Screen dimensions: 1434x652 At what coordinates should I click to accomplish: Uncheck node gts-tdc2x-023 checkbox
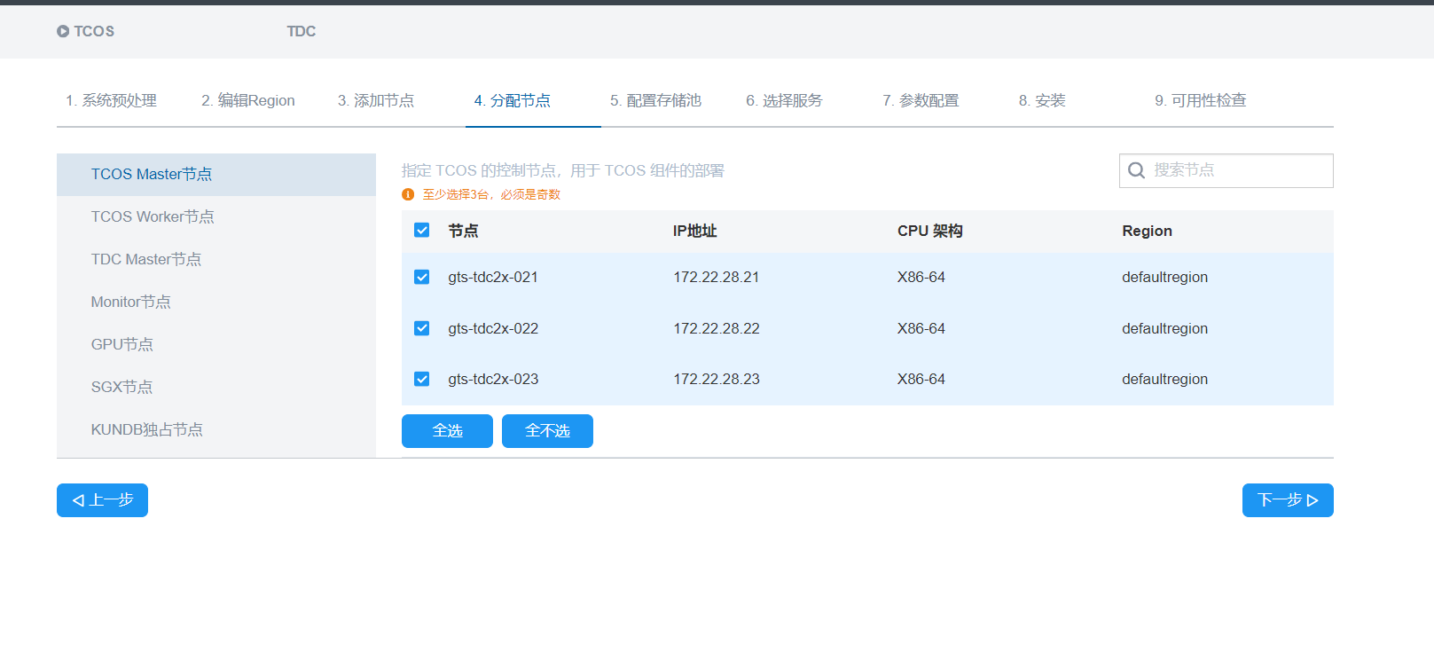coord(422,379)
